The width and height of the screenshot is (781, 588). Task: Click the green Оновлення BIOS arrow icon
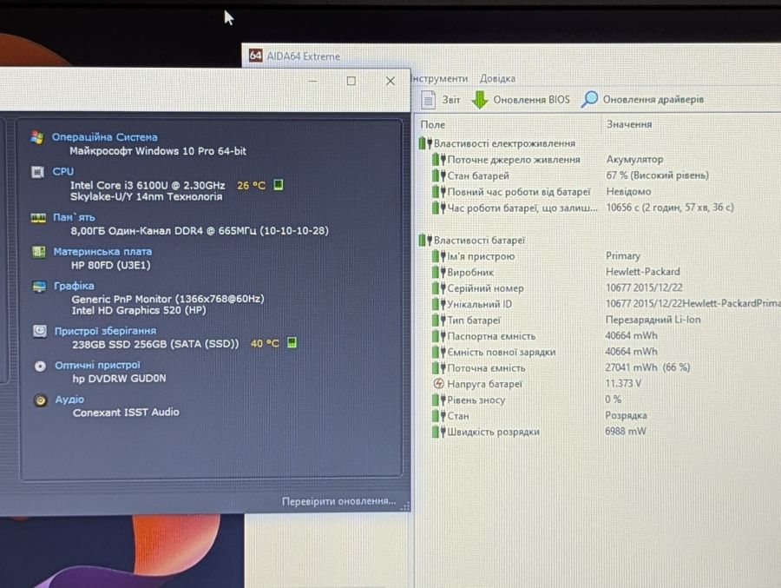click(x=480, y=100)
